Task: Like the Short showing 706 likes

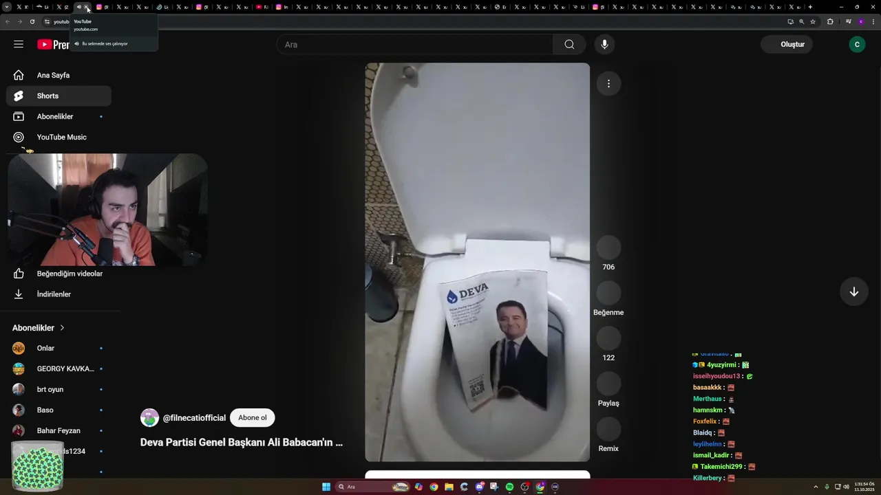Action: [608, 248]
